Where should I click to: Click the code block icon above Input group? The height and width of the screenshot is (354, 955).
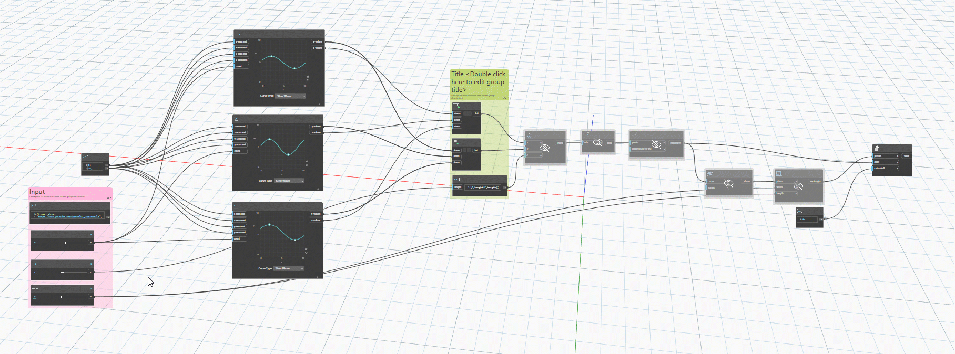(x=85, y=157)
